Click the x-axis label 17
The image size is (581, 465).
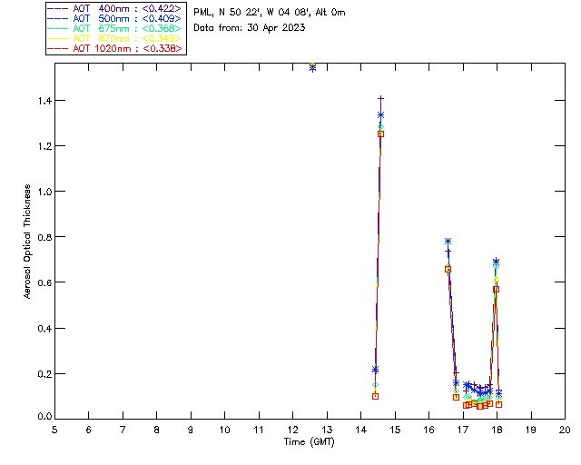pos(463,430)
